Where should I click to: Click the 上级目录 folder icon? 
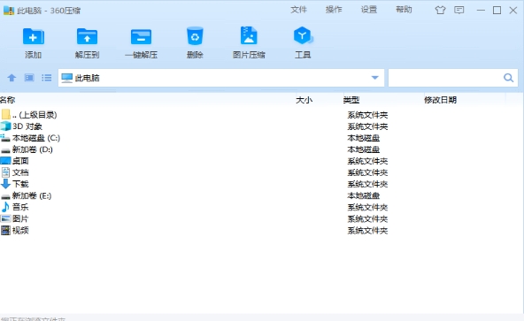click(5, 115)
